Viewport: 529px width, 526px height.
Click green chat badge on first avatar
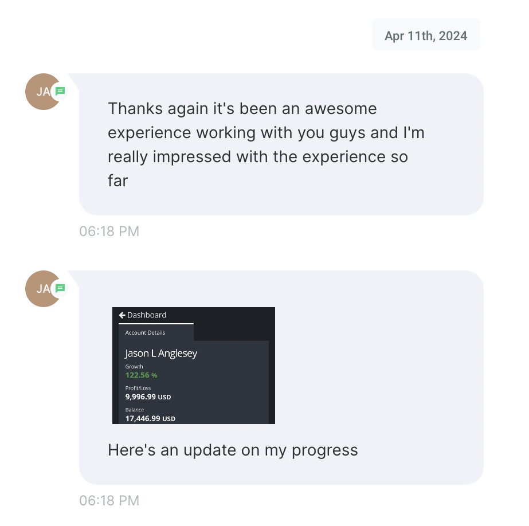[60, 91]
